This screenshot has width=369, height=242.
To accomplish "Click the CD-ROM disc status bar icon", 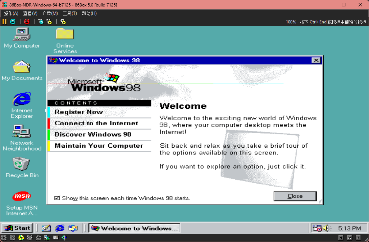I will 21,238.
